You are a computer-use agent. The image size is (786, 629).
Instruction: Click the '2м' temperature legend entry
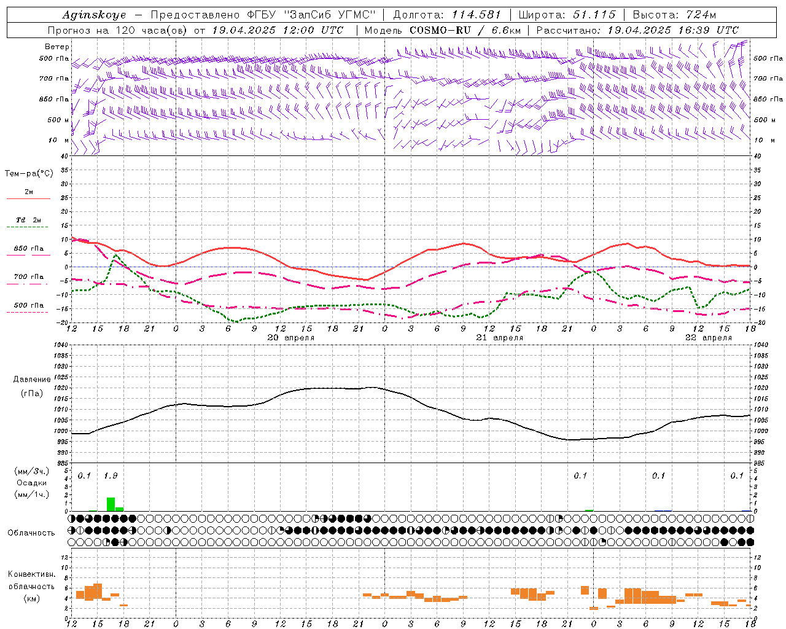click(x=29, y=192)
